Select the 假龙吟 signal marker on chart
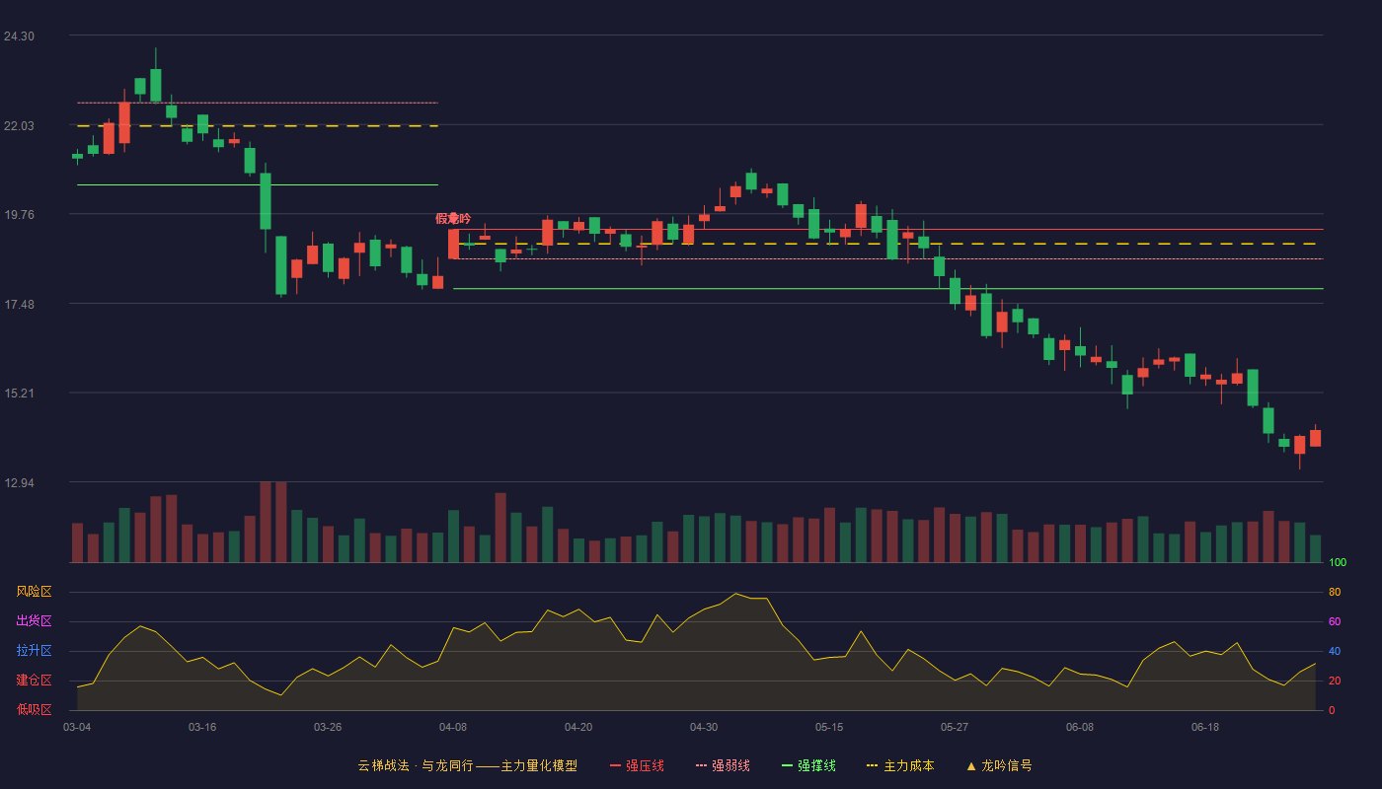 (x=453, y=218)
